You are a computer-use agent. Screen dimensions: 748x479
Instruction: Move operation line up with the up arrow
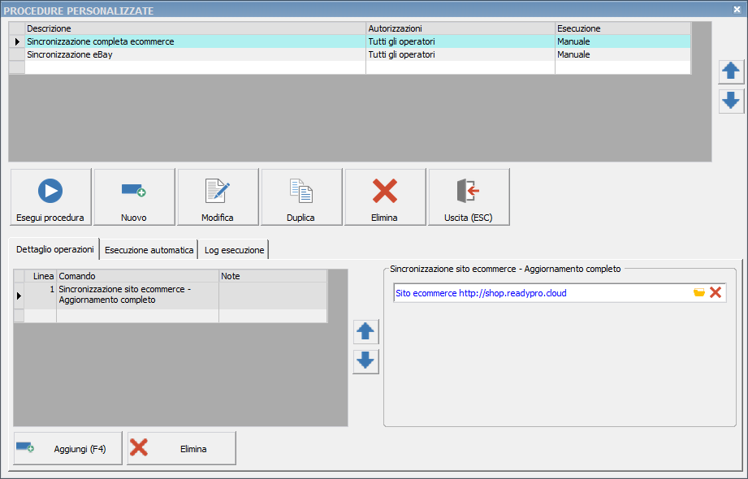tap(366, 331)
